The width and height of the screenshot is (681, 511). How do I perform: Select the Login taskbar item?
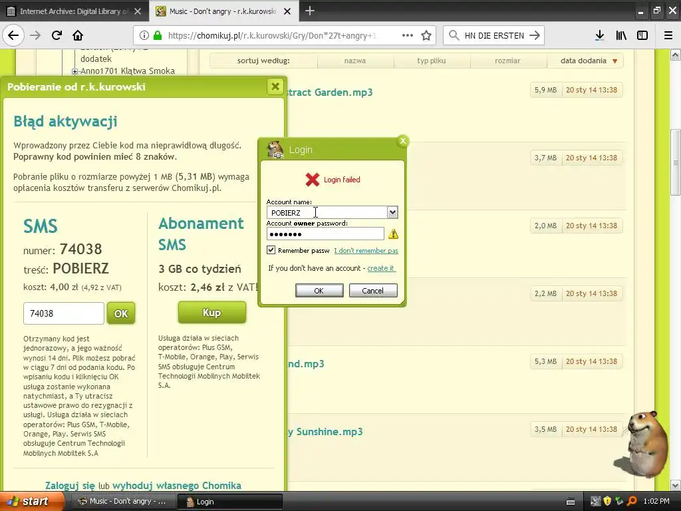229,502
